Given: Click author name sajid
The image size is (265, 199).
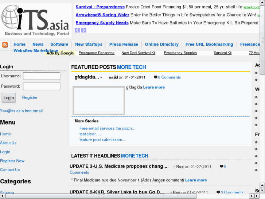Looking at the screenshot, I should point(113,77).
